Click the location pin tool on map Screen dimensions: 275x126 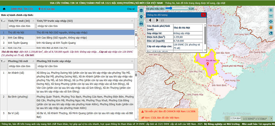[x=141, y=17]
